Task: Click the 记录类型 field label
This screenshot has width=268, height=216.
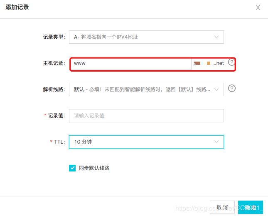Action: 54,37
